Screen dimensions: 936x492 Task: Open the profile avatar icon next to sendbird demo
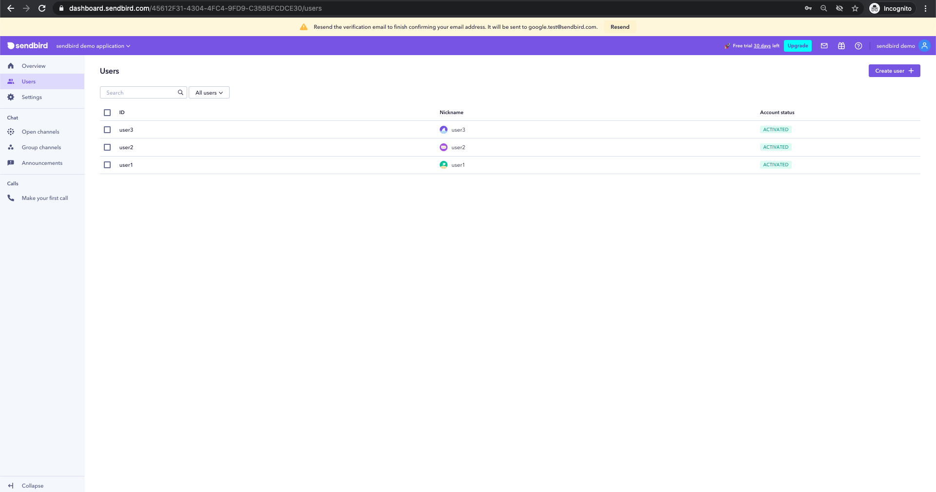click(924, 46)
